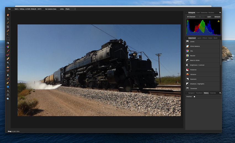Add a Vibrance adjustment
The image size is (235, 143).
click(x=203, y=74)
